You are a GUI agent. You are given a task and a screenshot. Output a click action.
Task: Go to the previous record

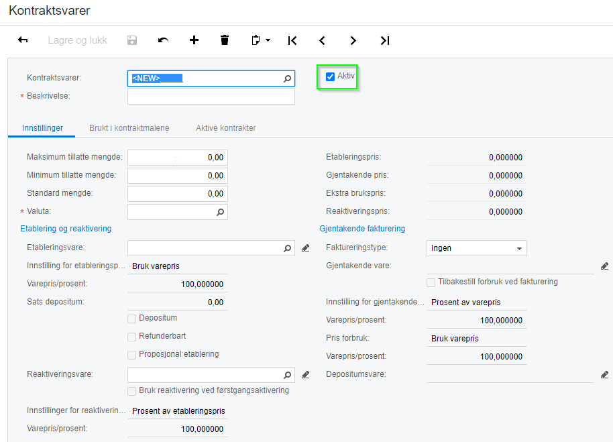[322, 40]
